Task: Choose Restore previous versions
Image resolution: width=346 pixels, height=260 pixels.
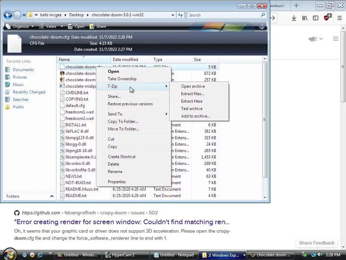Action: (x=133, y=104)
